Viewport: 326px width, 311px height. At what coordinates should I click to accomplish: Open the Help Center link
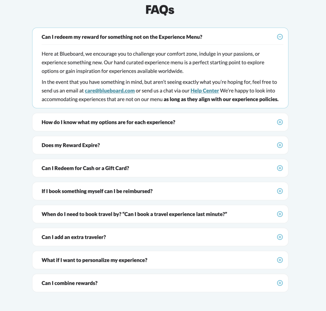tap(205, 91)
